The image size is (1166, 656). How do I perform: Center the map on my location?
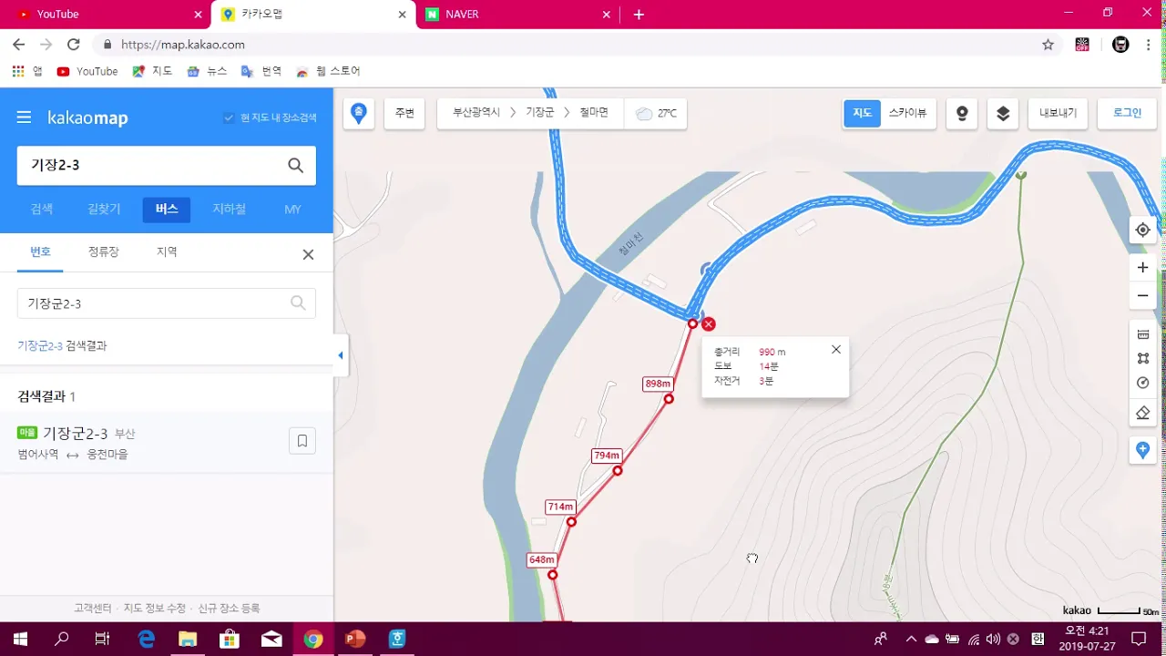(1142, 230)
